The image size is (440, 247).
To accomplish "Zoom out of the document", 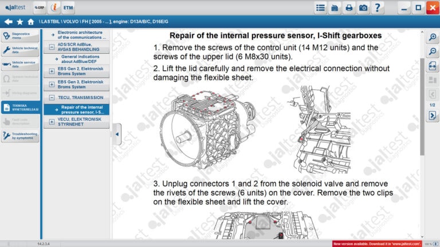I will (433, 51).
